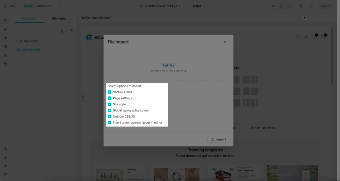340x181 pixels.
Task: Expand Section 1 in the navigator tree
Action: [17, 41]
